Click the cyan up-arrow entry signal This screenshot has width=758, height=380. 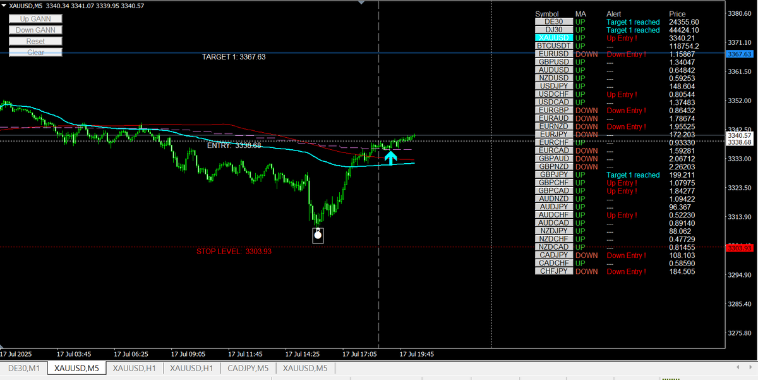391,157
